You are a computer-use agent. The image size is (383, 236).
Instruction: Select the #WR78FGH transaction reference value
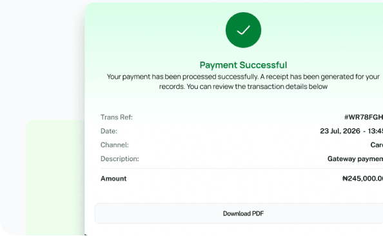coord(364,117)
